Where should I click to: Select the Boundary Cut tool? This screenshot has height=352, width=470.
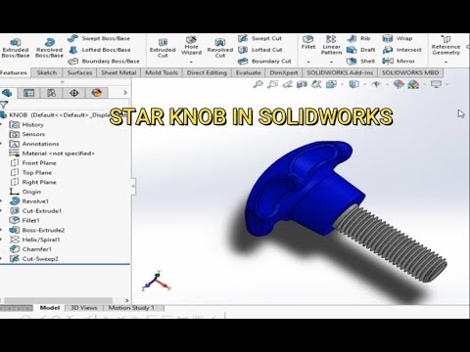pos(264,62)
